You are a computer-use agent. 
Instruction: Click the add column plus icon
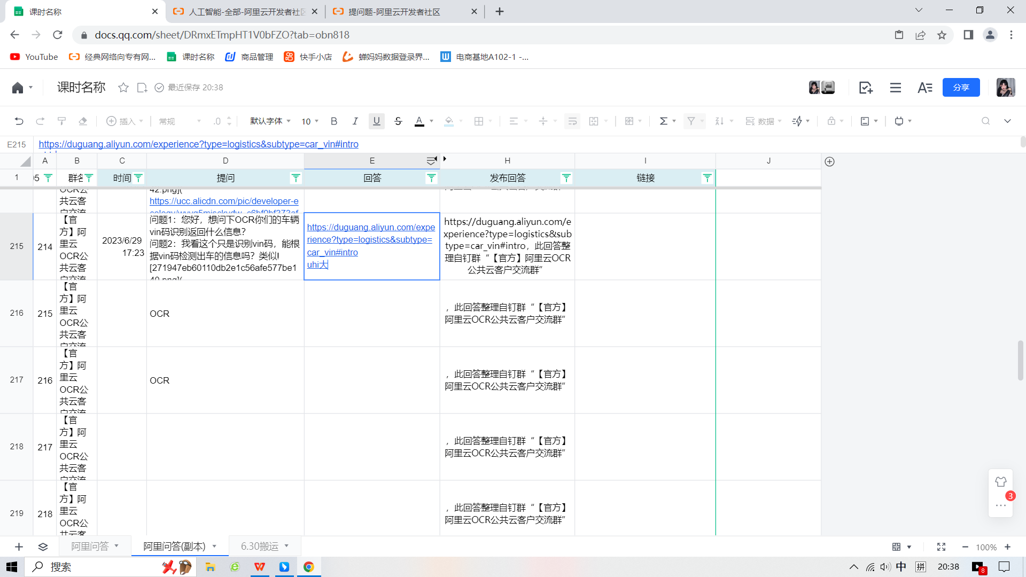click(829, 161)
